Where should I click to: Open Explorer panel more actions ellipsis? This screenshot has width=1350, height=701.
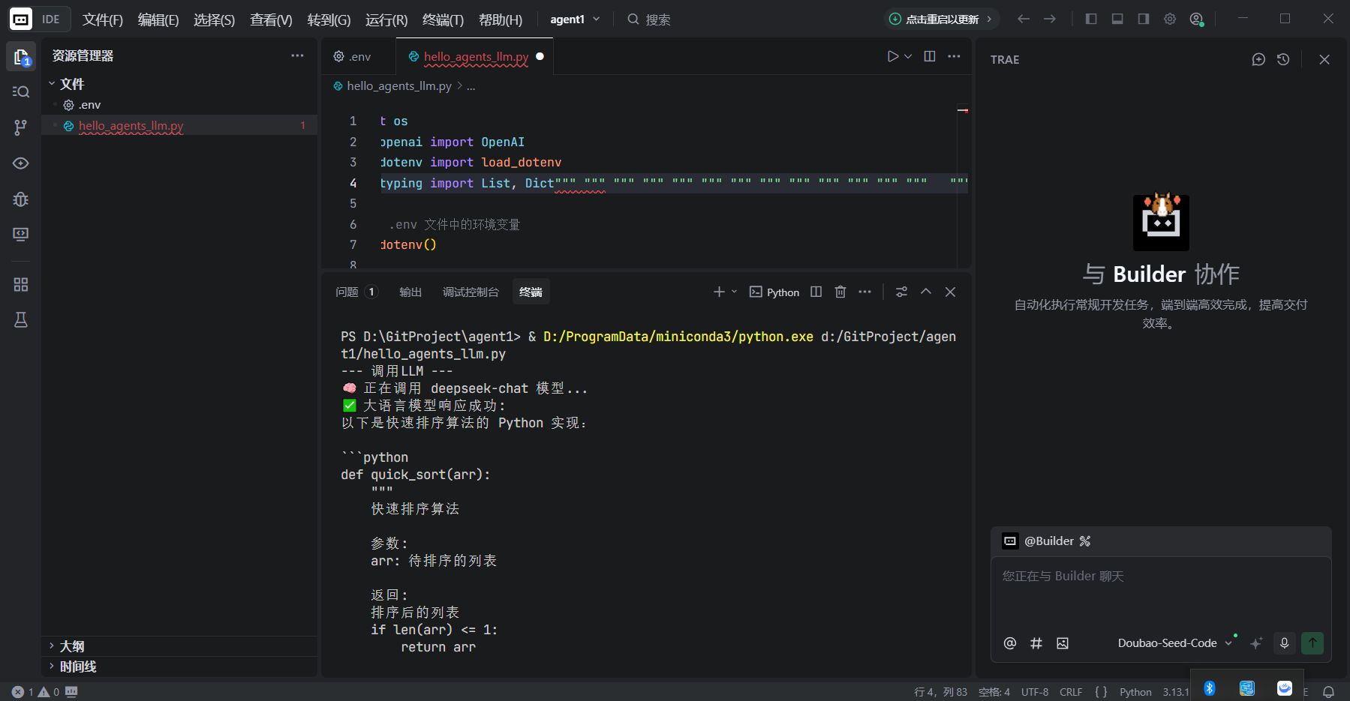297,55
